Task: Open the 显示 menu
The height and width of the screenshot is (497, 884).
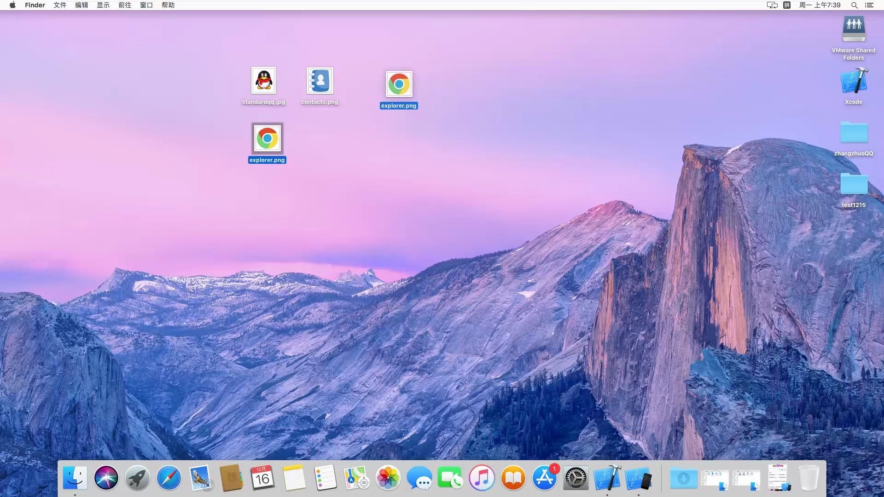Action: click(103, 5)
